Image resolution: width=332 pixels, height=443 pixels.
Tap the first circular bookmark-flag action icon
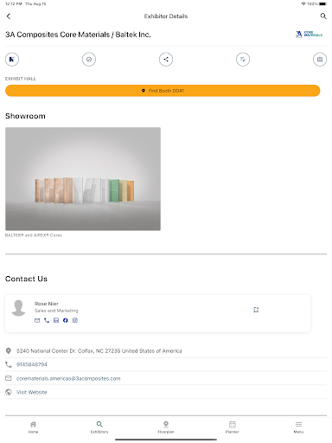click(x=12, y=60)
